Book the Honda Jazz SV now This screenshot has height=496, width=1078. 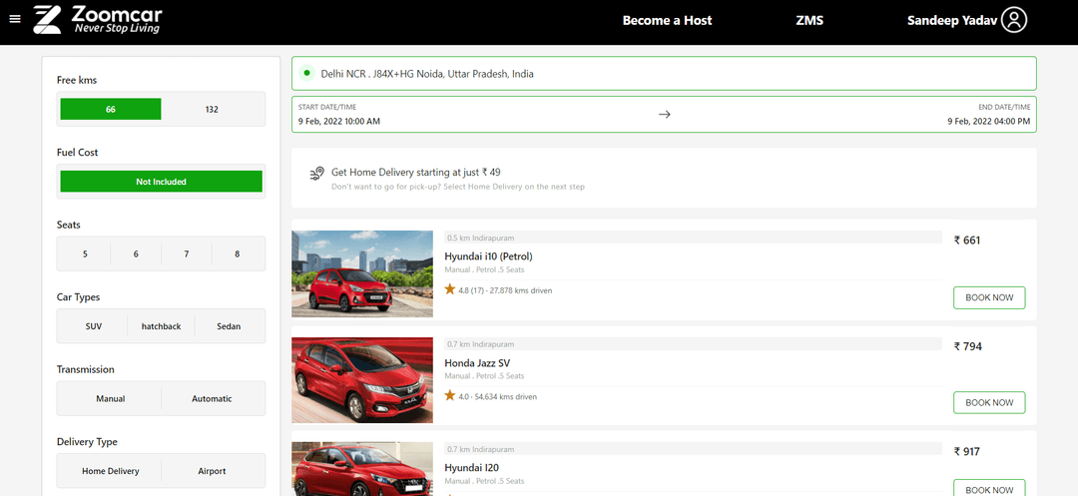[989, 402]
